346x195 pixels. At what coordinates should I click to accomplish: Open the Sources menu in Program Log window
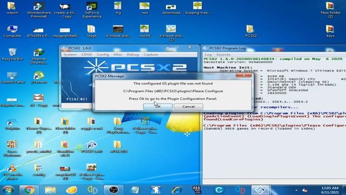(223, 54)
